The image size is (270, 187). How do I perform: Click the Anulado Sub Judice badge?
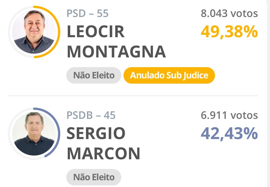point(169,75)
